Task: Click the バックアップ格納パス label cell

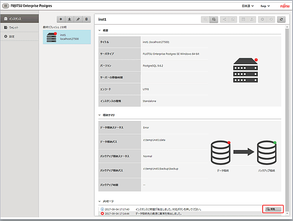Action: [x=120, y=170]
